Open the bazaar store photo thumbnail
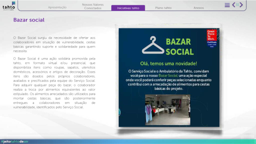 click(168, 110)
